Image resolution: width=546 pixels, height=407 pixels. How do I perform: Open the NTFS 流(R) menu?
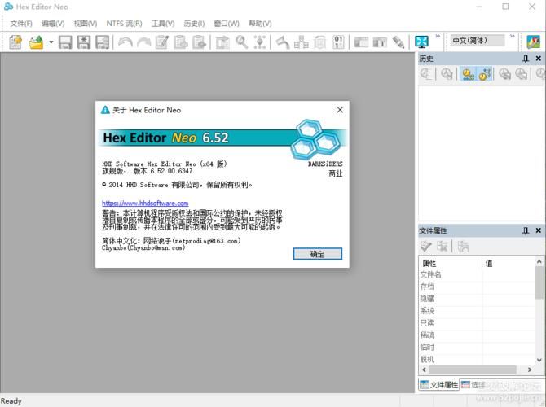[124, 24]
